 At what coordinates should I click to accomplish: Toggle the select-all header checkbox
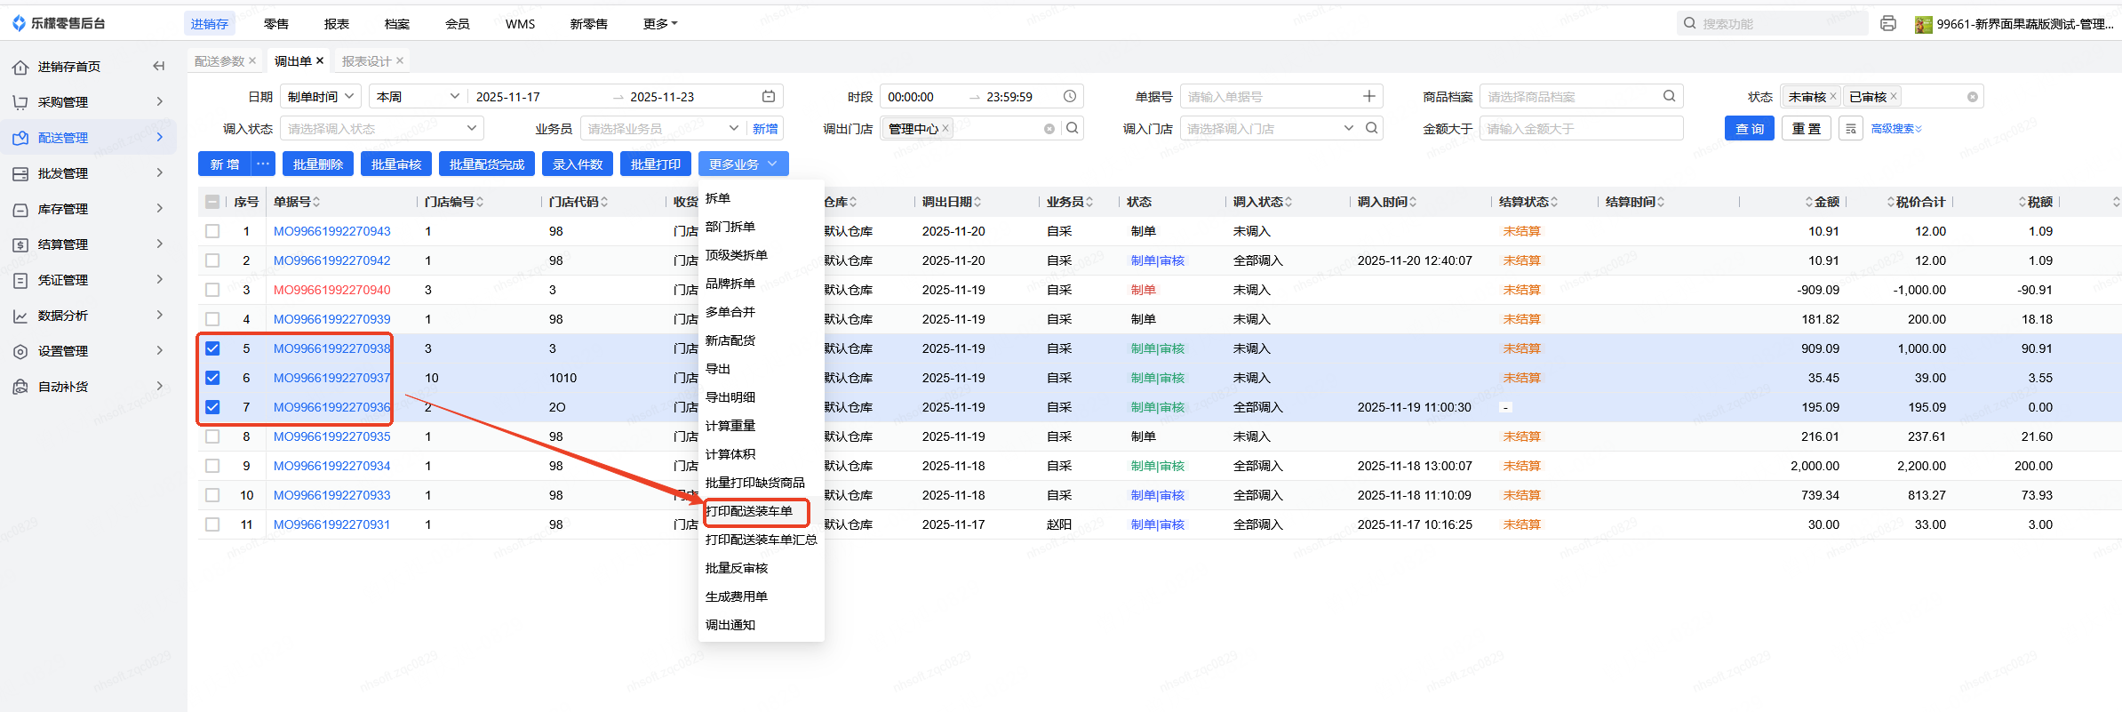click(x=212, y=202)
